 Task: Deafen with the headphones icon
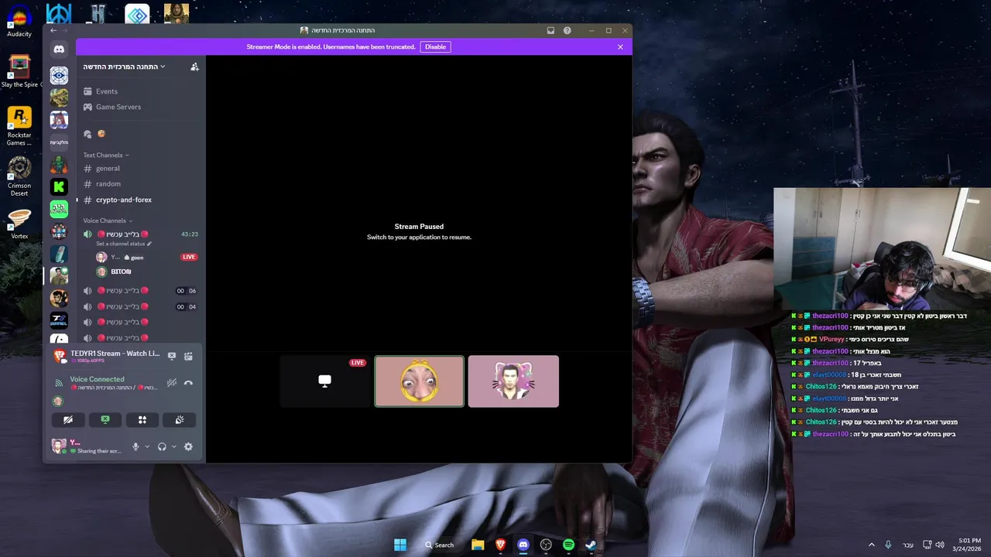click(x=162, y=446)
